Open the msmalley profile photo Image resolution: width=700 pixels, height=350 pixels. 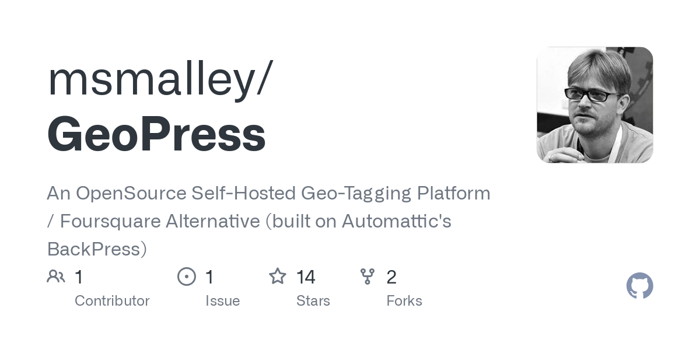(x=595, y=105)
